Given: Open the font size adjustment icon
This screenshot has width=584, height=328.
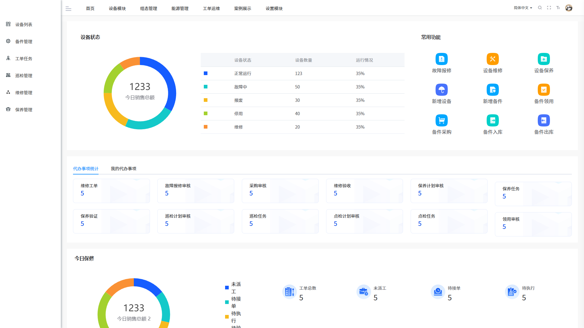Looking at the screenshot, I should (x=558, y=8).
